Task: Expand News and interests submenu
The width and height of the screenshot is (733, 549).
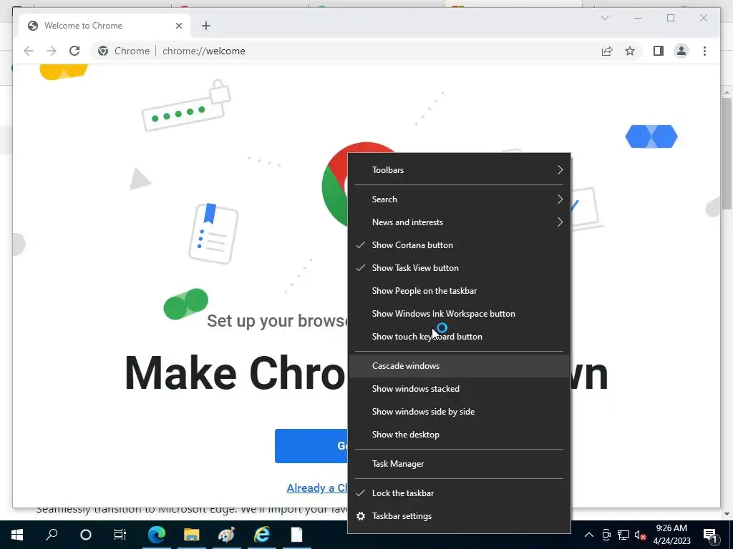Action: coord(459,222)
